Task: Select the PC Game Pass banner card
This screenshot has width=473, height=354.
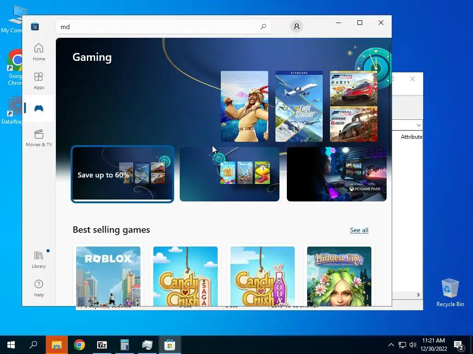Action: [x=337, y=174]
